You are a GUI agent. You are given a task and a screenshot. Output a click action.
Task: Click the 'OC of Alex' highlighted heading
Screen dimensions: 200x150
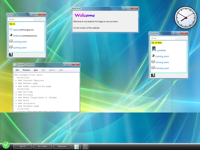point(157,43)
